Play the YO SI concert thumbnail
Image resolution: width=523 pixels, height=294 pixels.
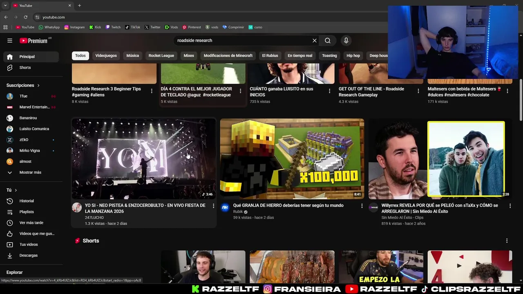[x=143, y=159]
